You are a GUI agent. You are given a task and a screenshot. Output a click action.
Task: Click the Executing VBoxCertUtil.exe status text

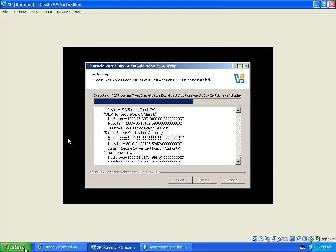pyautogui.click(x=168, y=95)
